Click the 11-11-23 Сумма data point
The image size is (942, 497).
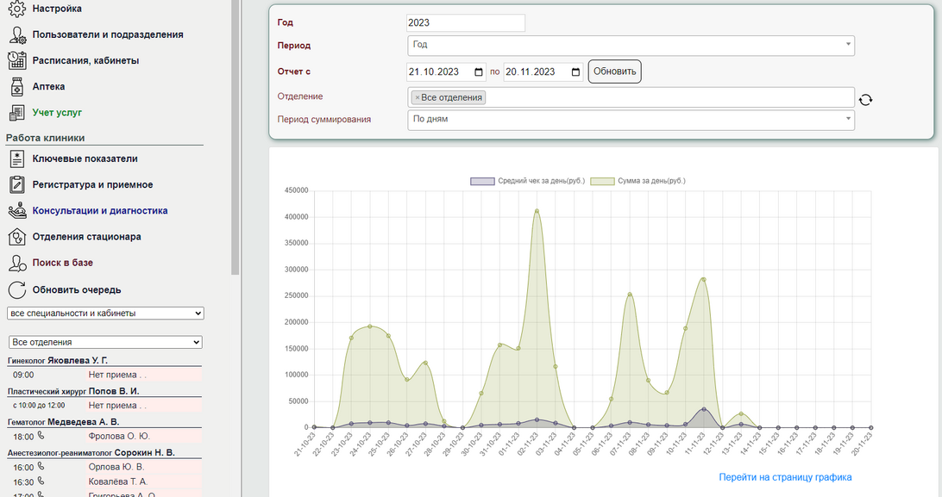704,279
